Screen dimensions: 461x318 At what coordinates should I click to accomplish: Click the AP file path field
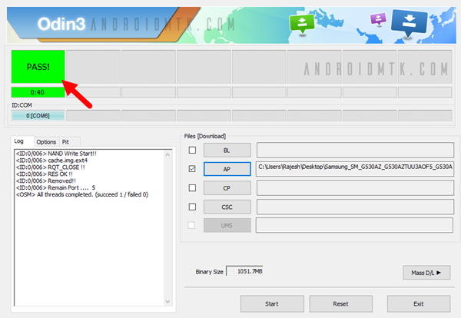point(355,169)
